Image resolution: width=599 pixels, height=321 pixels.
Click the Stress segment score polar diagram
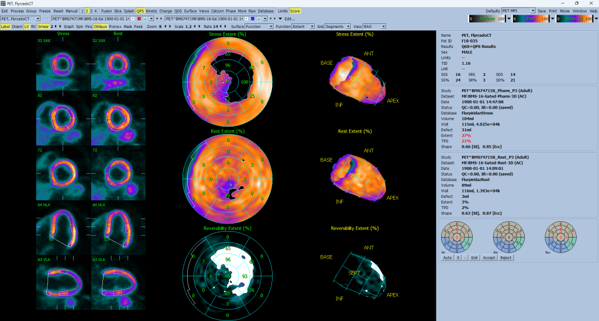(x=457, y=237)
